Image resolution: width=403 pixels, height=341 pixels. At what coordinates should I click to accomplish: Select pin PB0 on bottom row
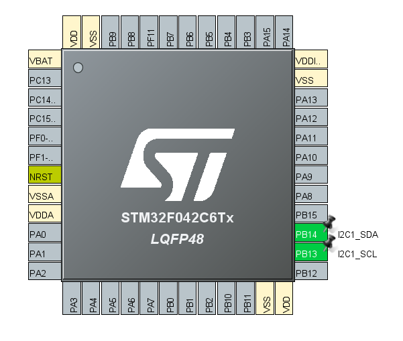click(x=168, y=298)
